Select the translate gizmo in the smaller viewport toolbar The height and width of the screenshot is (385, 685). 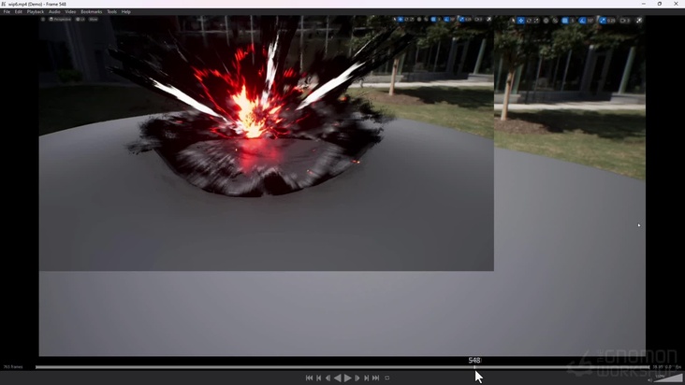401,20
